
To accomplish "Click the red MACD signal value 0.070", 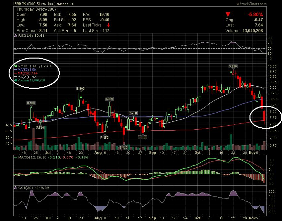I will 68,157.
